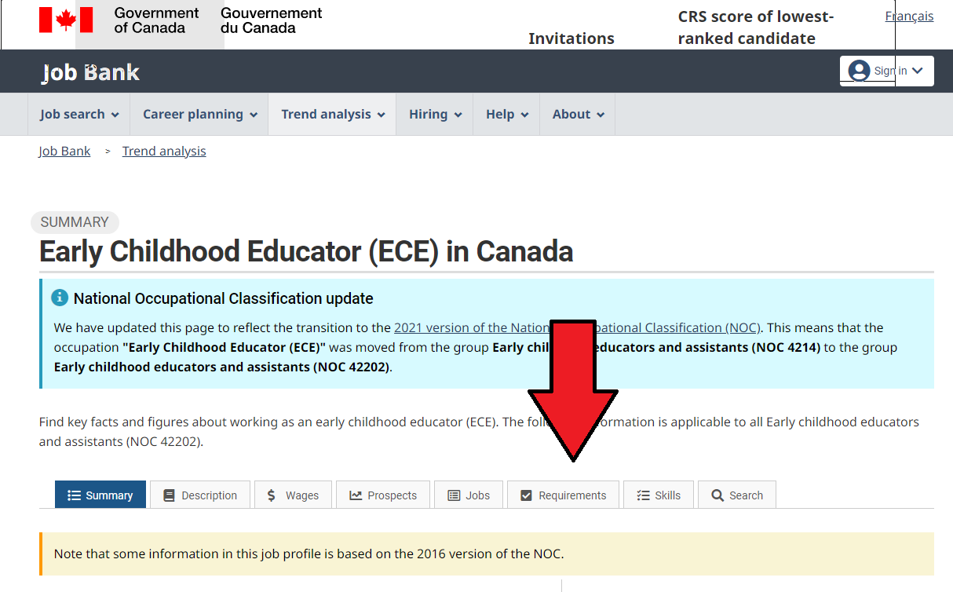
Task: Click CRS score of lowest-ranked candidate text
Action: coord(755,27)
